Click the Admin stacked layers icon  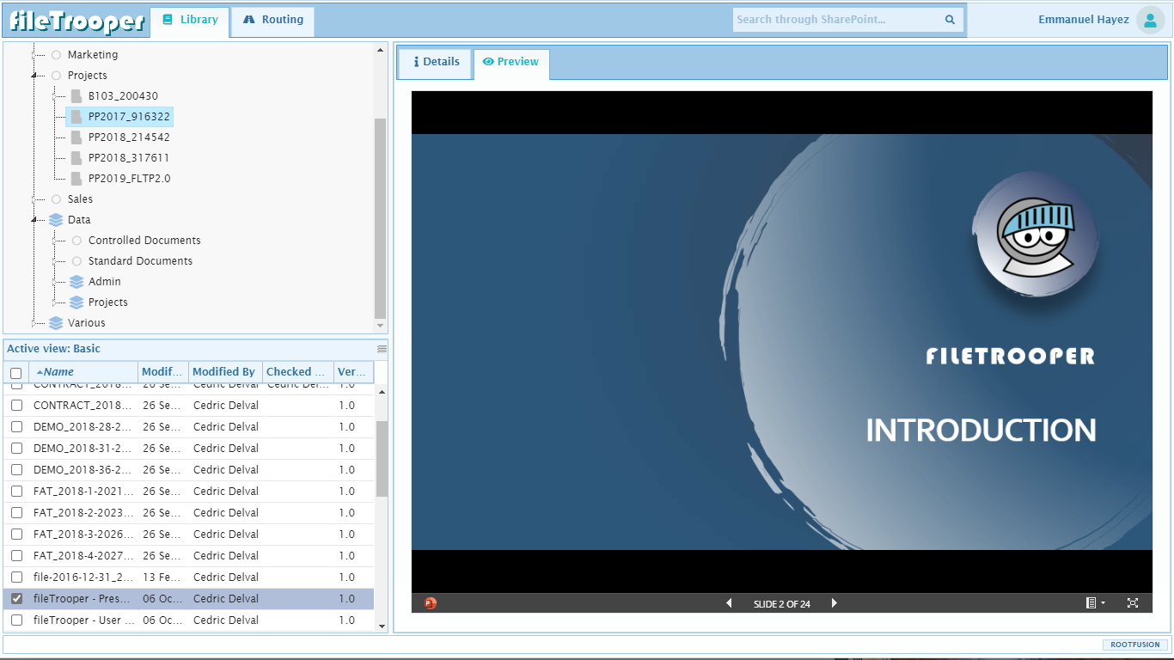click(x=76, y=282)
